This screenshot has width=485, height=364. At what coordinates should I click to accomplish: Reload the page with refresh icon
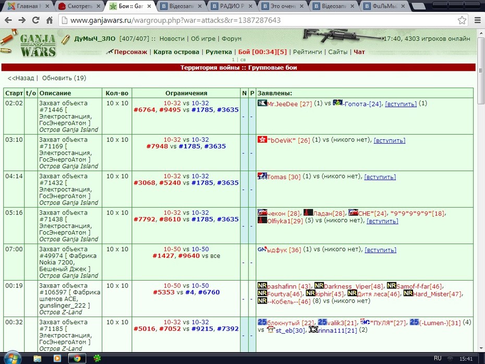click(35, 20)
